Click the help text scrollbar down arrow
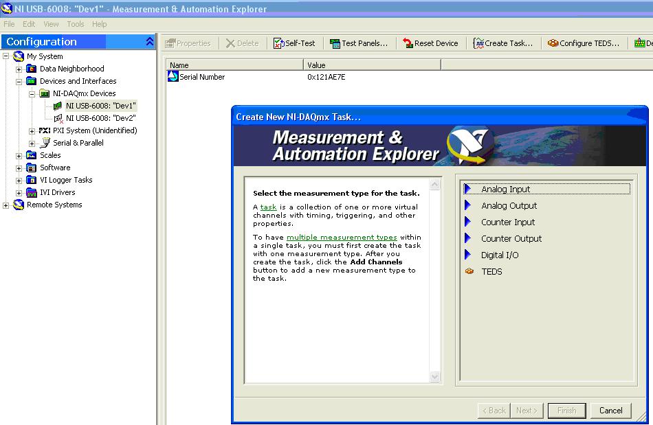The image size is (653, 425). (x=434, y=376)
